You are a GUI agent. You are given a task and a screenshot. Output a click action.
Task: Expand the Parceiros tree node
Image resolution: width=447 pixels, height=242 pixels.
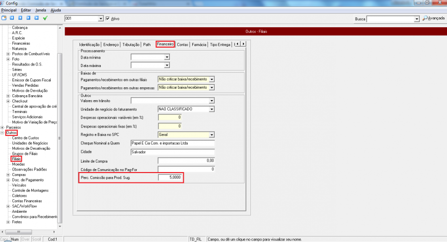[x=3, y=127]
